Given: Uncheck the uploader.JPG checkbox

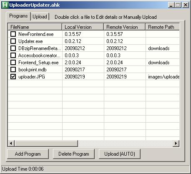Looking at the screenshot, I should (x=13, y=76).
